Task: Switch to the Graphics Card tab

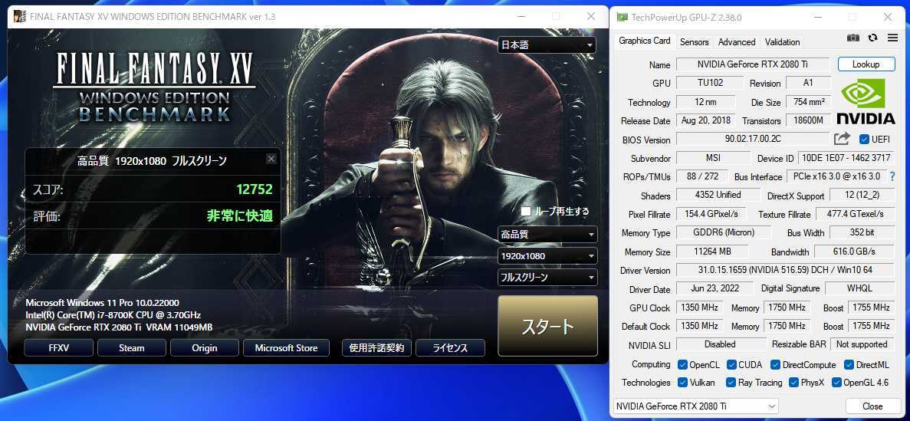Action: click(x=644, y=41)
